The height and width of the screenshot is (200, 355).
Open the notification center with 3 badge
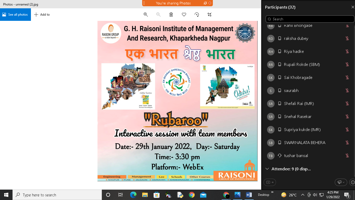347,195
